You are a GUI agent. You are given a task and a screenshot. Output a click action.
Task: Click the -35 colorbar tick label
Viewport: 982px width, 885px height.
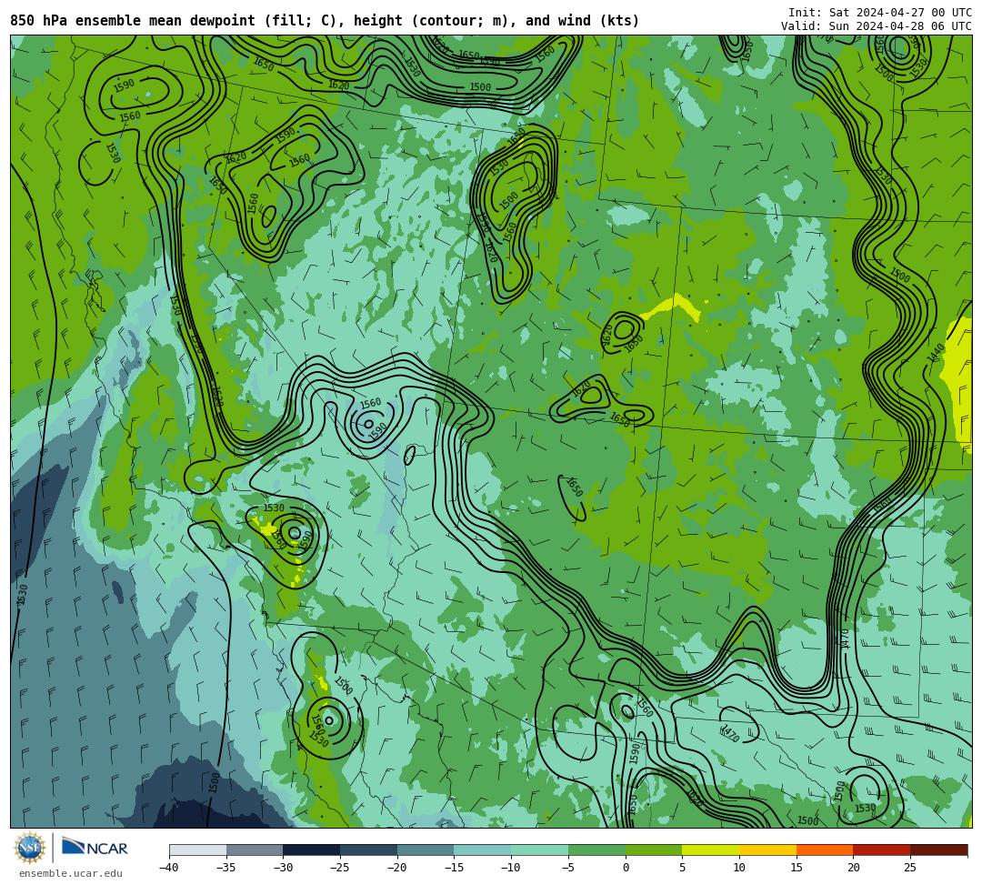[226, 868]
